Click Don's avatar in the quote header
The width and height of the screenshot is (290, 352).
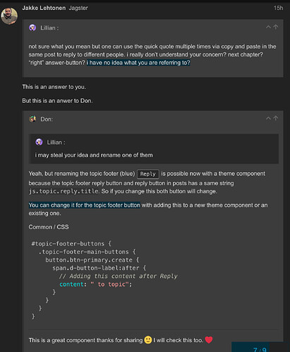(32, 119)
